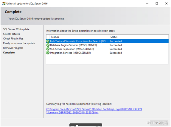Image resolution: width=171 pixels, height=127 pixels.
Task: Click the Close button at bottom right
Action: (159, 123)
